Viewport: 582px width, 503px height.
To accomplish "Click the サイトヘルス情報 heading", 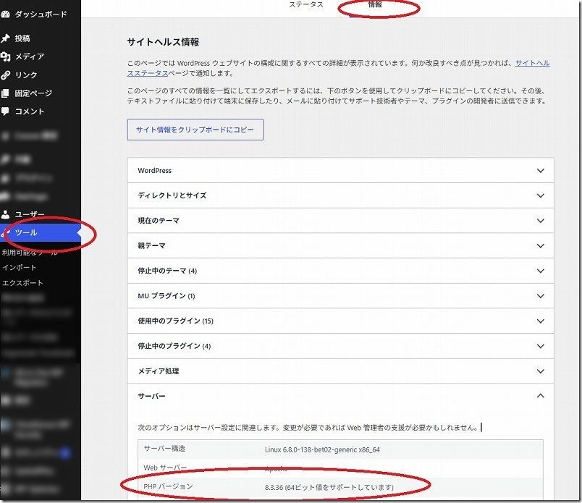I will click(x=163, y=42).
